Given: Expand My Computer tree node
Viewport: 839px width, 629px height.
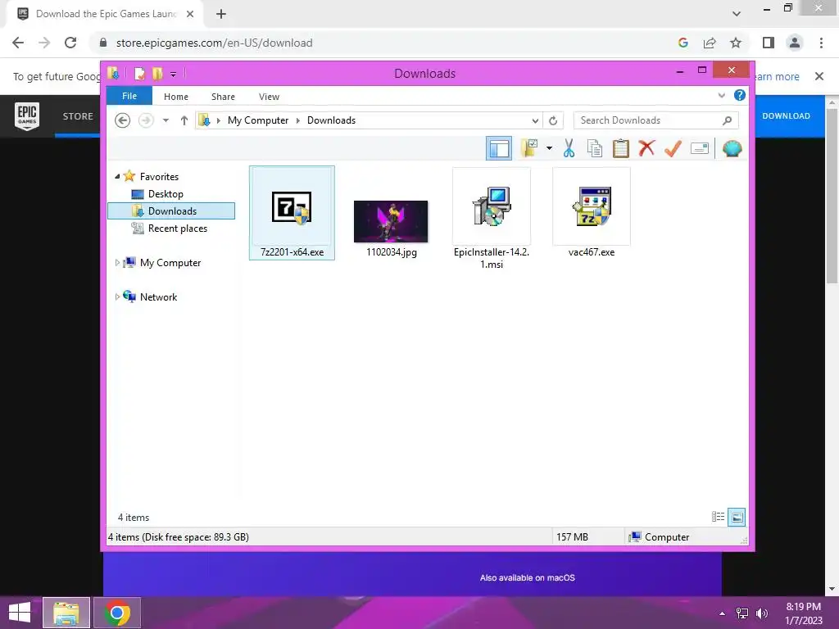Looking at the screenshot, I should [x=117, y=263].
